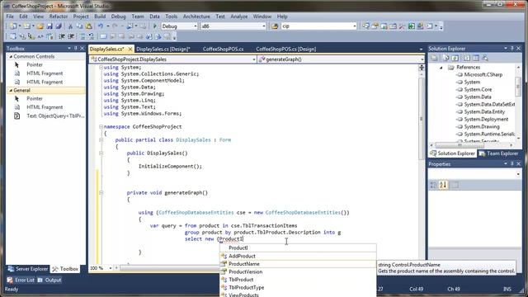Click Solution Explorer horizontal scrollbar thumb

coord(460,145)
